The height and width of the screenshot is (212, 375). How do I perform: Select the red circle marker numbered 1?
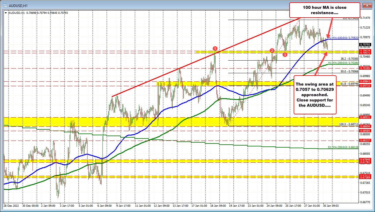pyautogui.click(x=215, y=48)
